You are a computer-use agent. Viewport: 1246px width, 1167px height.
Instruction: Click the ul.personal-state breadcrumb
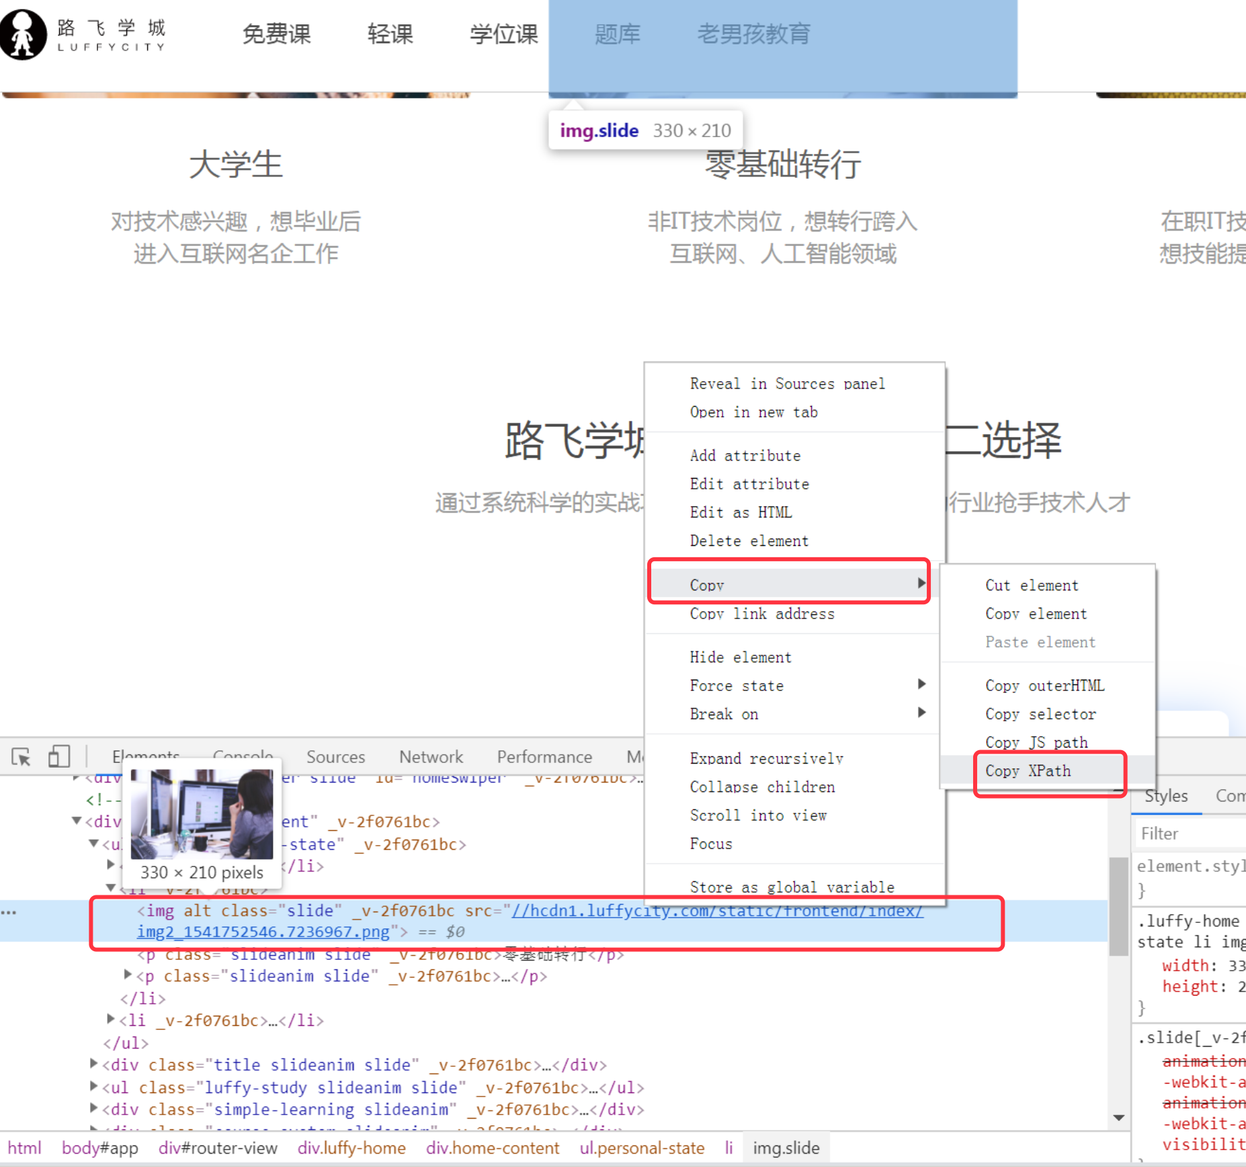(642, 1148)
